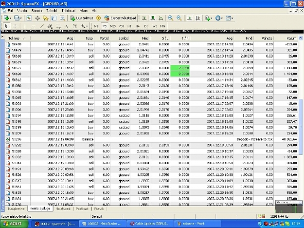Select the MN timeframe
Image resolution: width=304 pixels, height=228 pixels.
[162, 26]
